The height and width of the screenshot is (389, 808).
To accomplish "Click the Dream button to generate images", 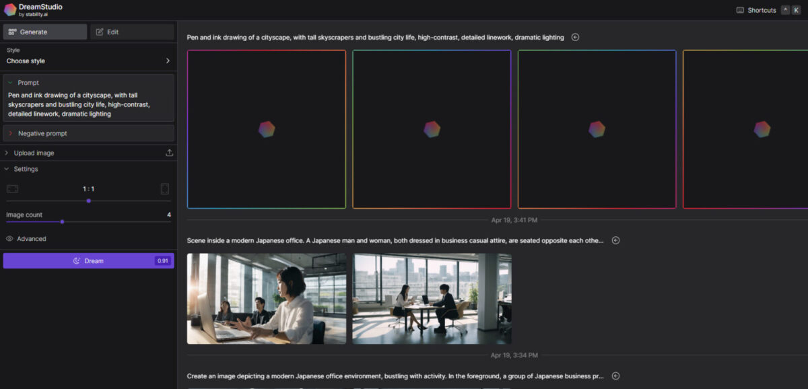I will pos(88,260).
